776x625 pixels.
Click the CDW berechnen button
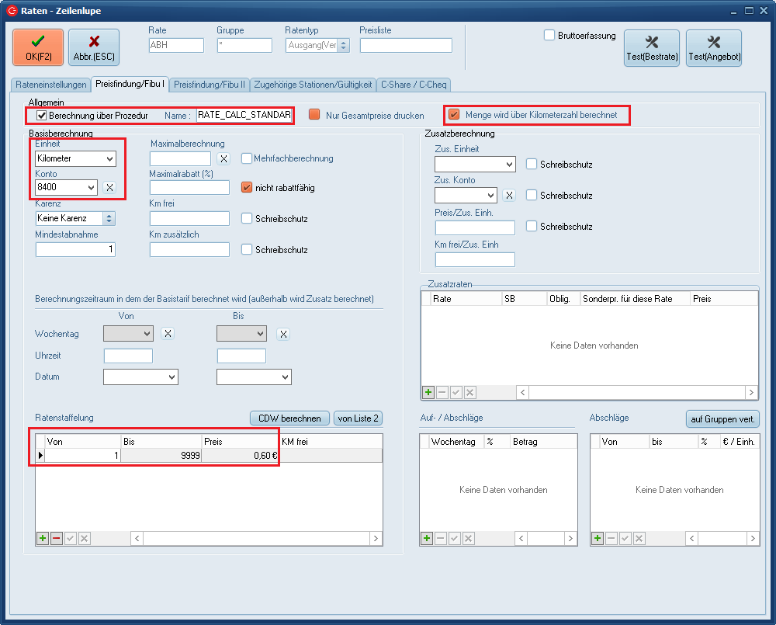pyautogui.click(x=289, y=418)
